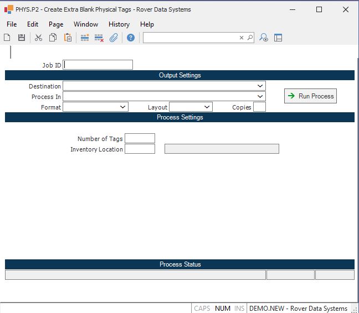Click the Cut scissors icon
359x313 pixels.
click(x=38, y=38)
